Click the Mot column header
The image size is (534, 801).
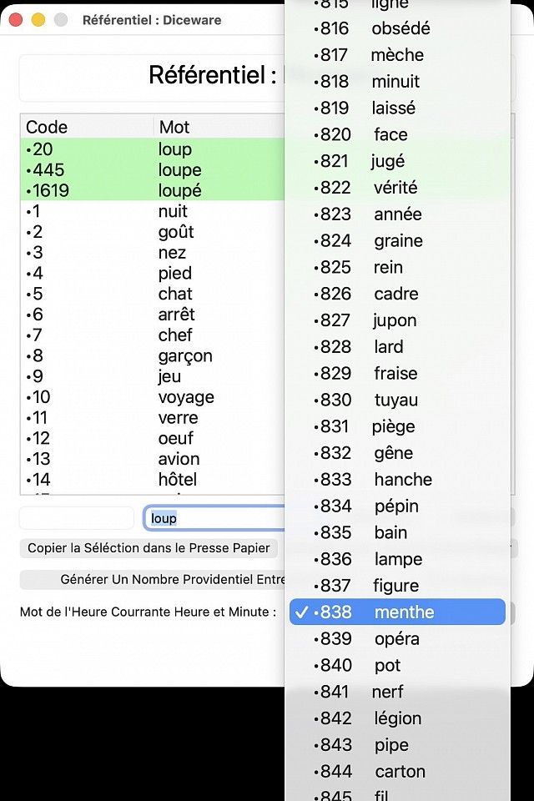point(219,127)
